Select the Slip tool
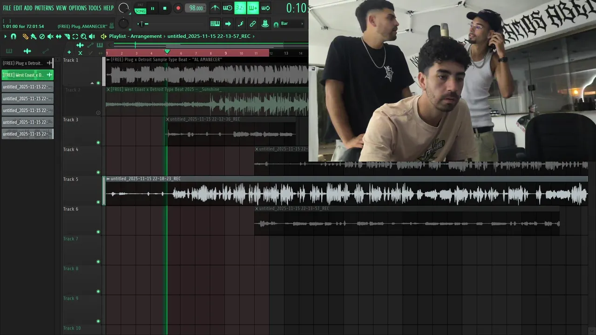This screenshot has height=335, width=596. pyautogui.click(x=59, y=36)
